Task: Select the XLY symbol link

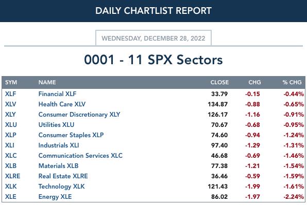Action: 10,115
